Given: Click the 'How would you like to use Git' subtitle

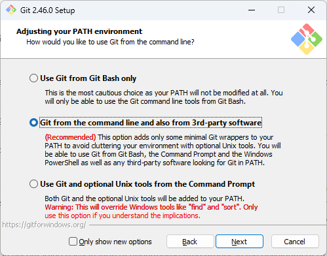Looking at the screenshot, I should pyautogui.click(x=110, y=42).
